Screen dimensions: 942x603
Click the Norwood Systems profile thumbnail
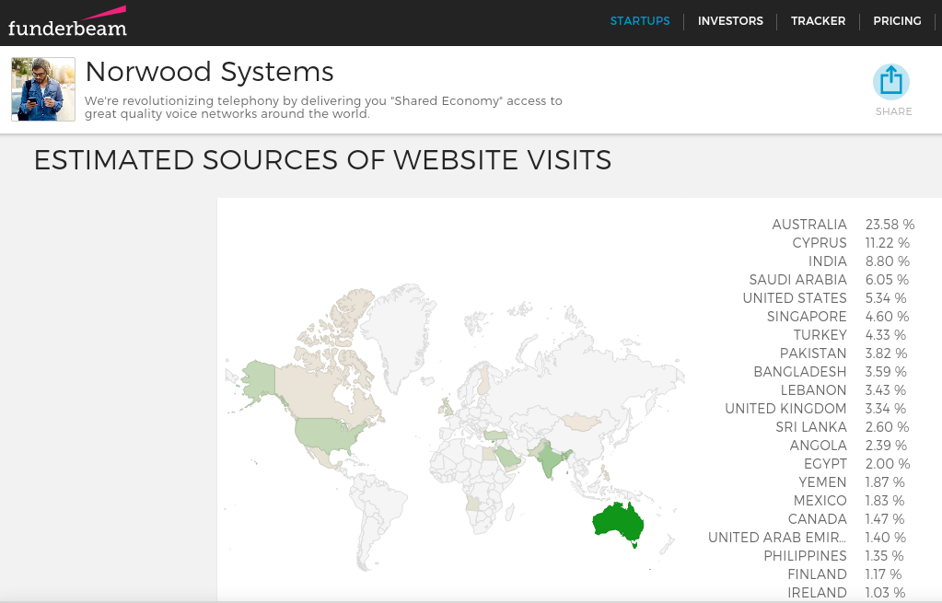click(x=43, y=89)
